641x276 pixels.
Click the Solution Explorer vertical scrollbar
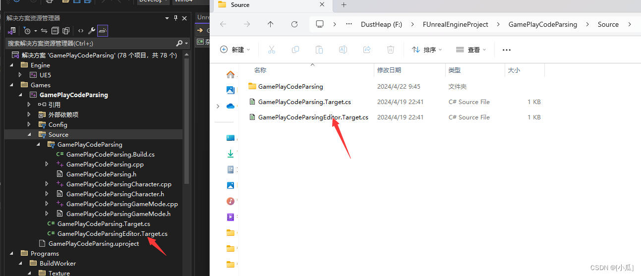coord(186,120)
